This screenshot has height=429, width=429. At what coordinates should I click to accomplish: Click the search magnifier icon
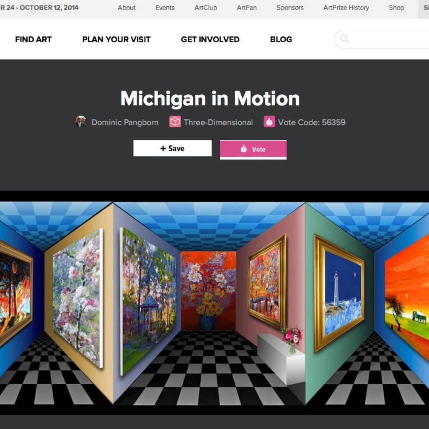[x=344, y=39]
